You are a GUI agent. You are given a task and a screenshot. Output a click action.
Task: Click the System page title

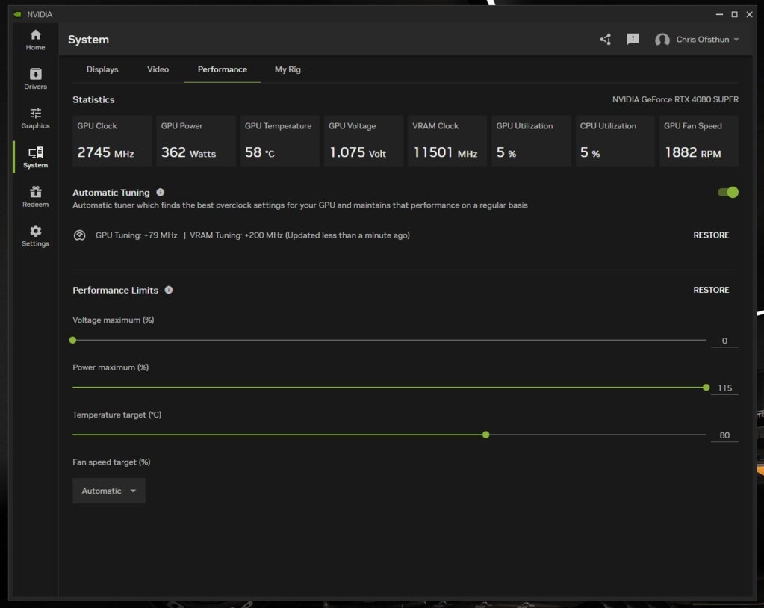pyautogui.click(x=88, y=40)
